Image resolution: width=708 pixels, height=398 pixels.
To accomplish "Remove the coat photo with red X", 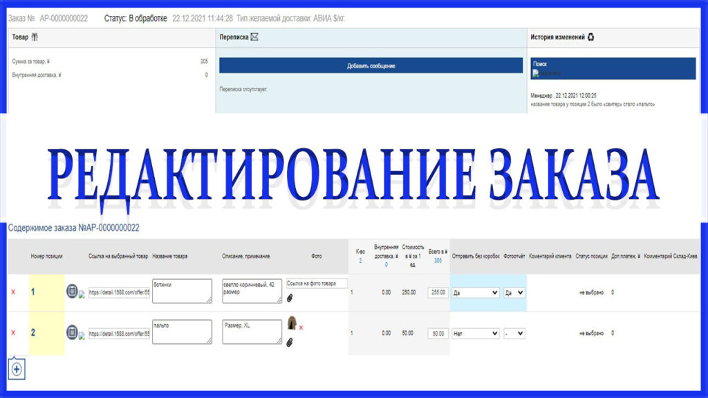I will coord(301,327).
